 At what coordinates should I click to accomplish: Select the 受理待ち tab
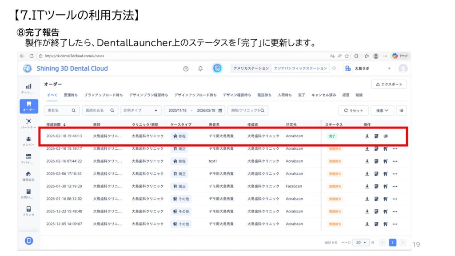click(x=71, y=95)
